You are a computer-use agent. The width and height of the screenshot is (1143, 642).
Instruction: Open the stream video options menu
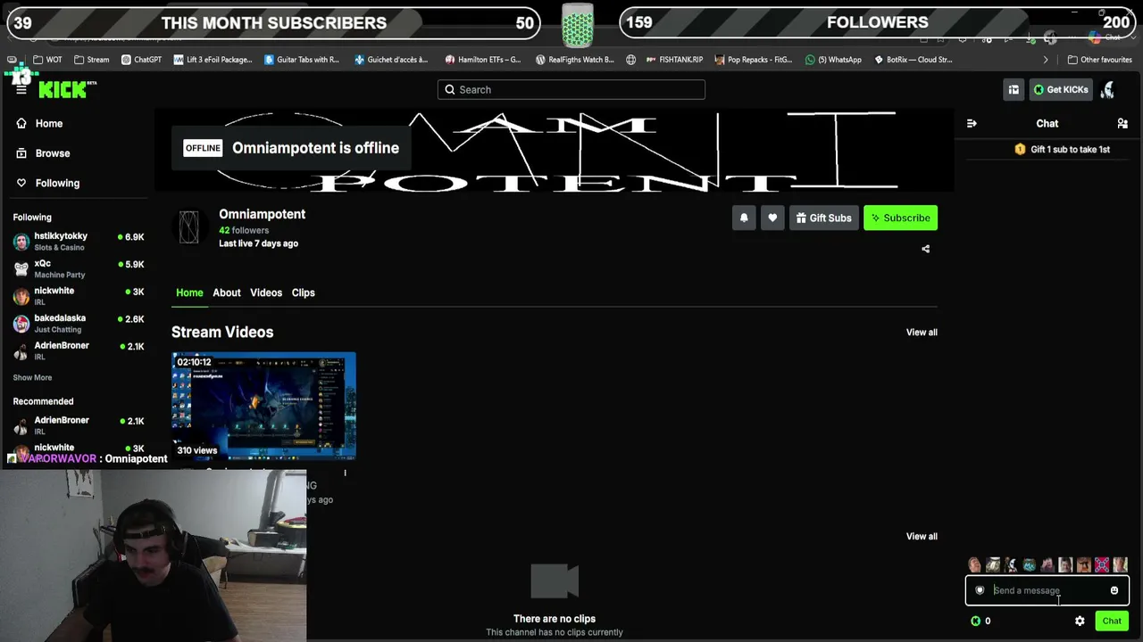(345, 473)
